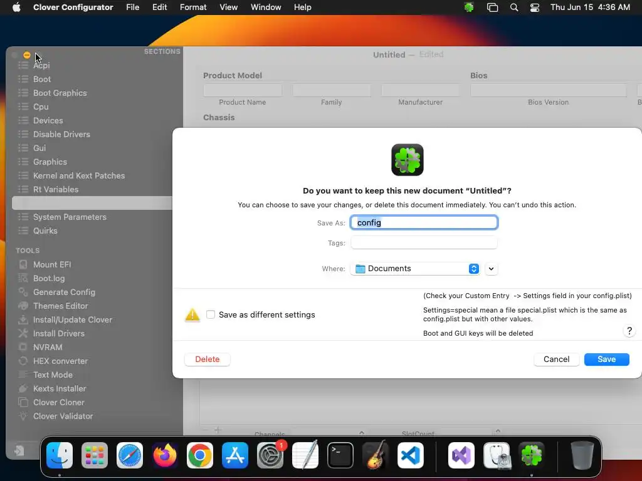Open Clover Validator lightbulb icon
This screenshot has width=642, height=481.
(23, 416)
